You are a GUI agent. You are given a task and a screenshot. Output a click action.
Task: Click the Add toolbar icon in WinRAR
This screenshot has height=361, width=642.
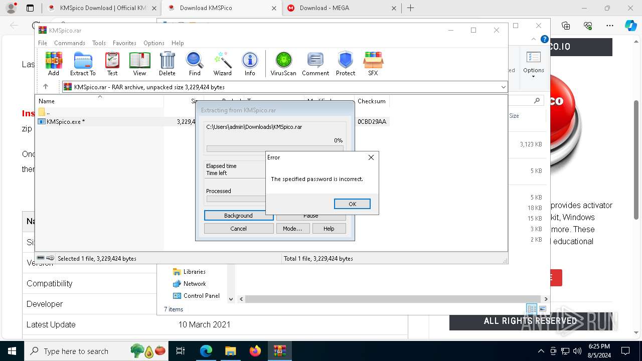[54, 64]
